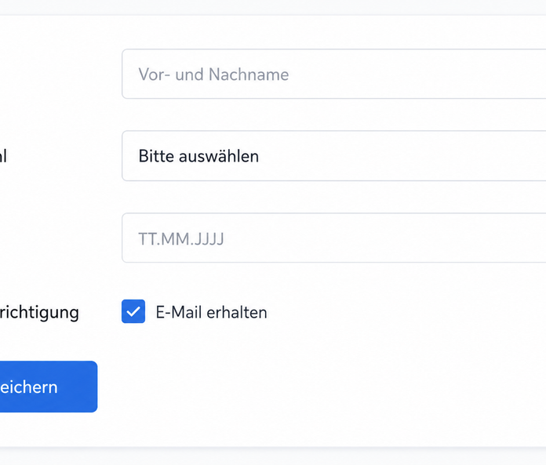Click the label left of the dropdown

tap(3, 156)
